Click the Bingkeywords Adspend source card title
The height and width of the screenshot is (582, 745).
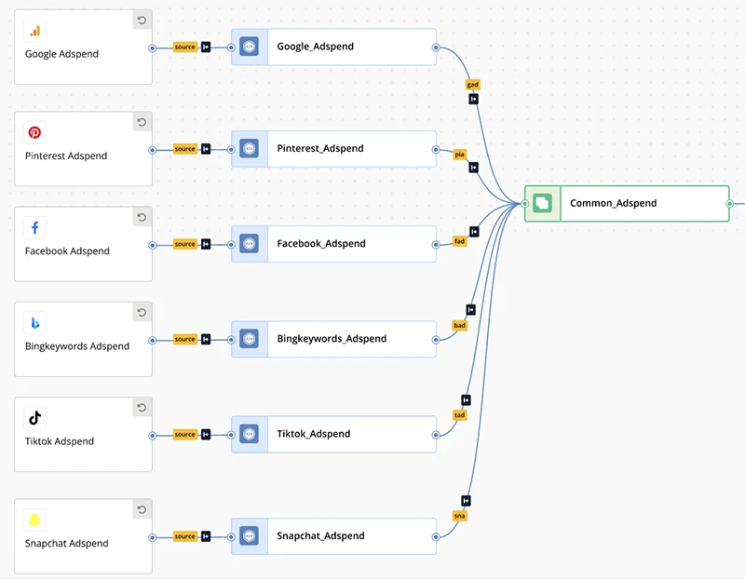pos(77,346)
